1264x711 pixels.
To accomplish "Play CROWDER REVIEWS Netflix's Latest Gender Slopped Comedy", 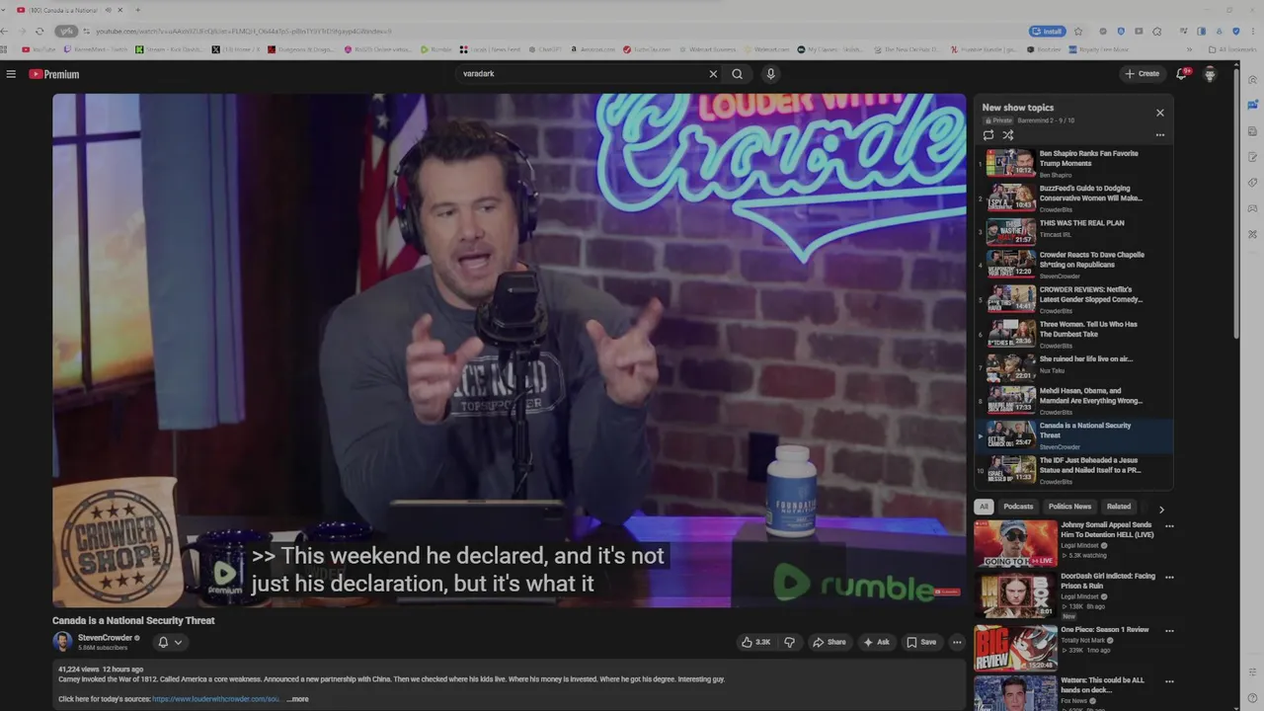I will pyautogui.click(x=1074, y=299).
